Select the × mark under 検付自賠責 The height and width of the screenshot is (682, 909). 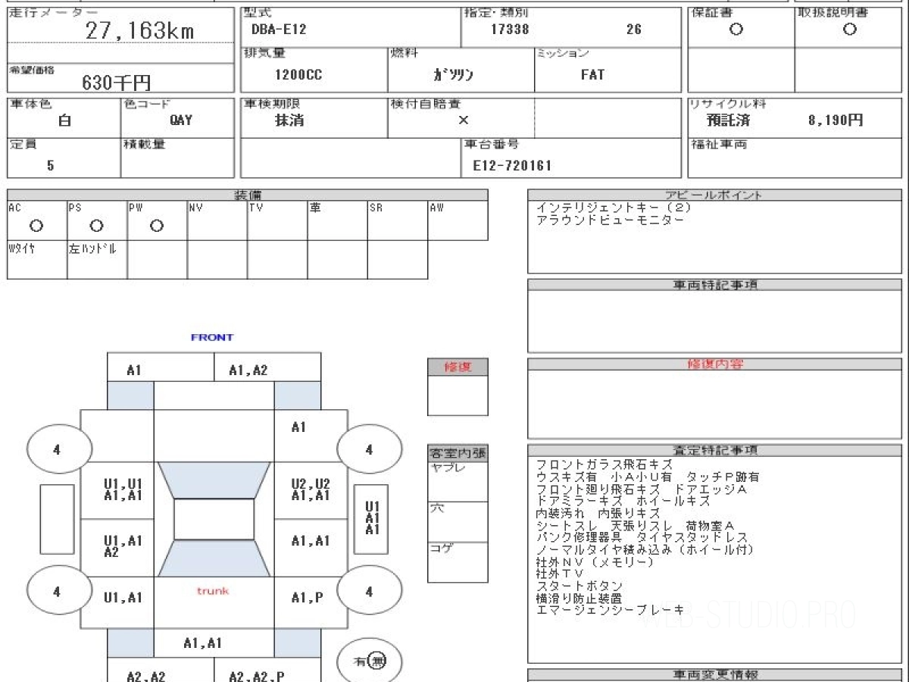[464, 120]
